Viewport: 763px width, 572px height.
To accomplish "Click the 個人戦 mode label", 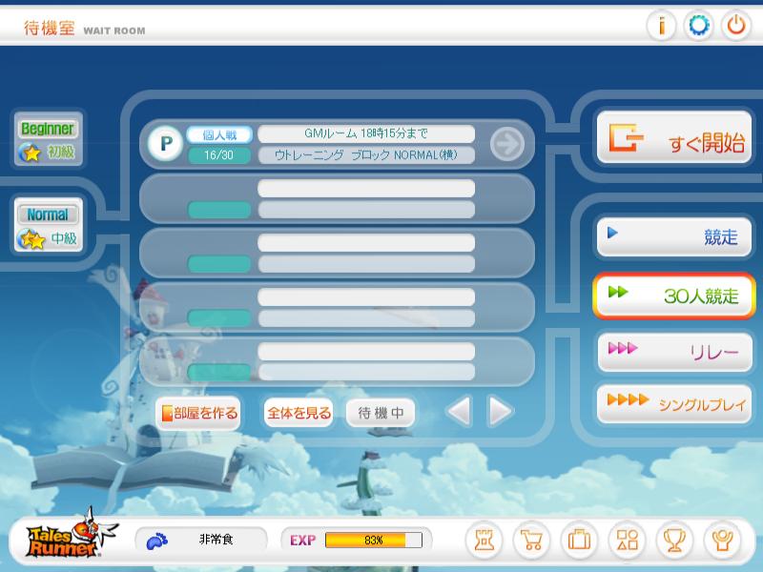I will click(219, 134).
